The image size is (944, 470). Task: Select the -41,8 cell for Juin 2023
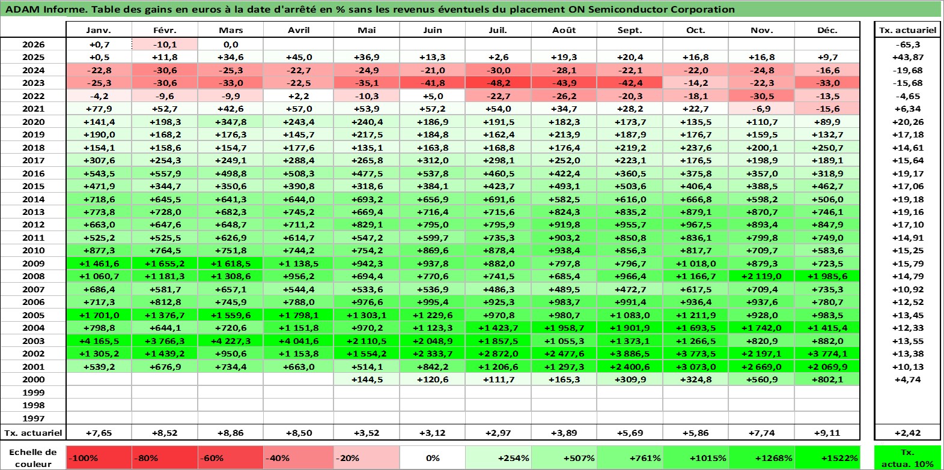point(432,83)
